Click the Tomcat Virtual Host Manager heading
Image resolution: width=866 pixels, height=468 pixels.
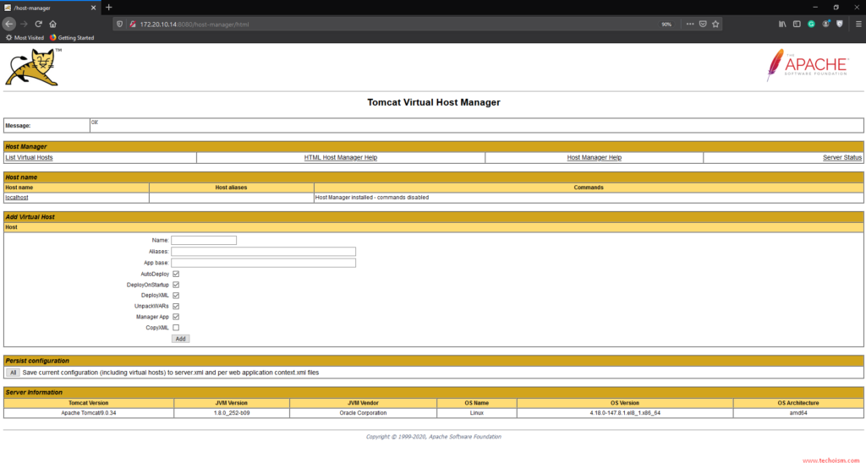click(434, 103)
